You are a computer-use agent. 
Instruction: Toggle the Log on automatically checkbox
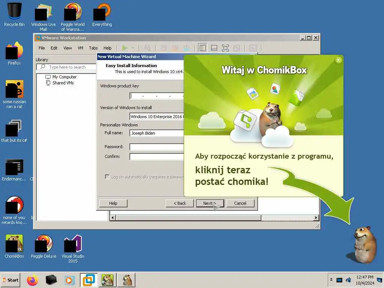(x=107, y=177)
